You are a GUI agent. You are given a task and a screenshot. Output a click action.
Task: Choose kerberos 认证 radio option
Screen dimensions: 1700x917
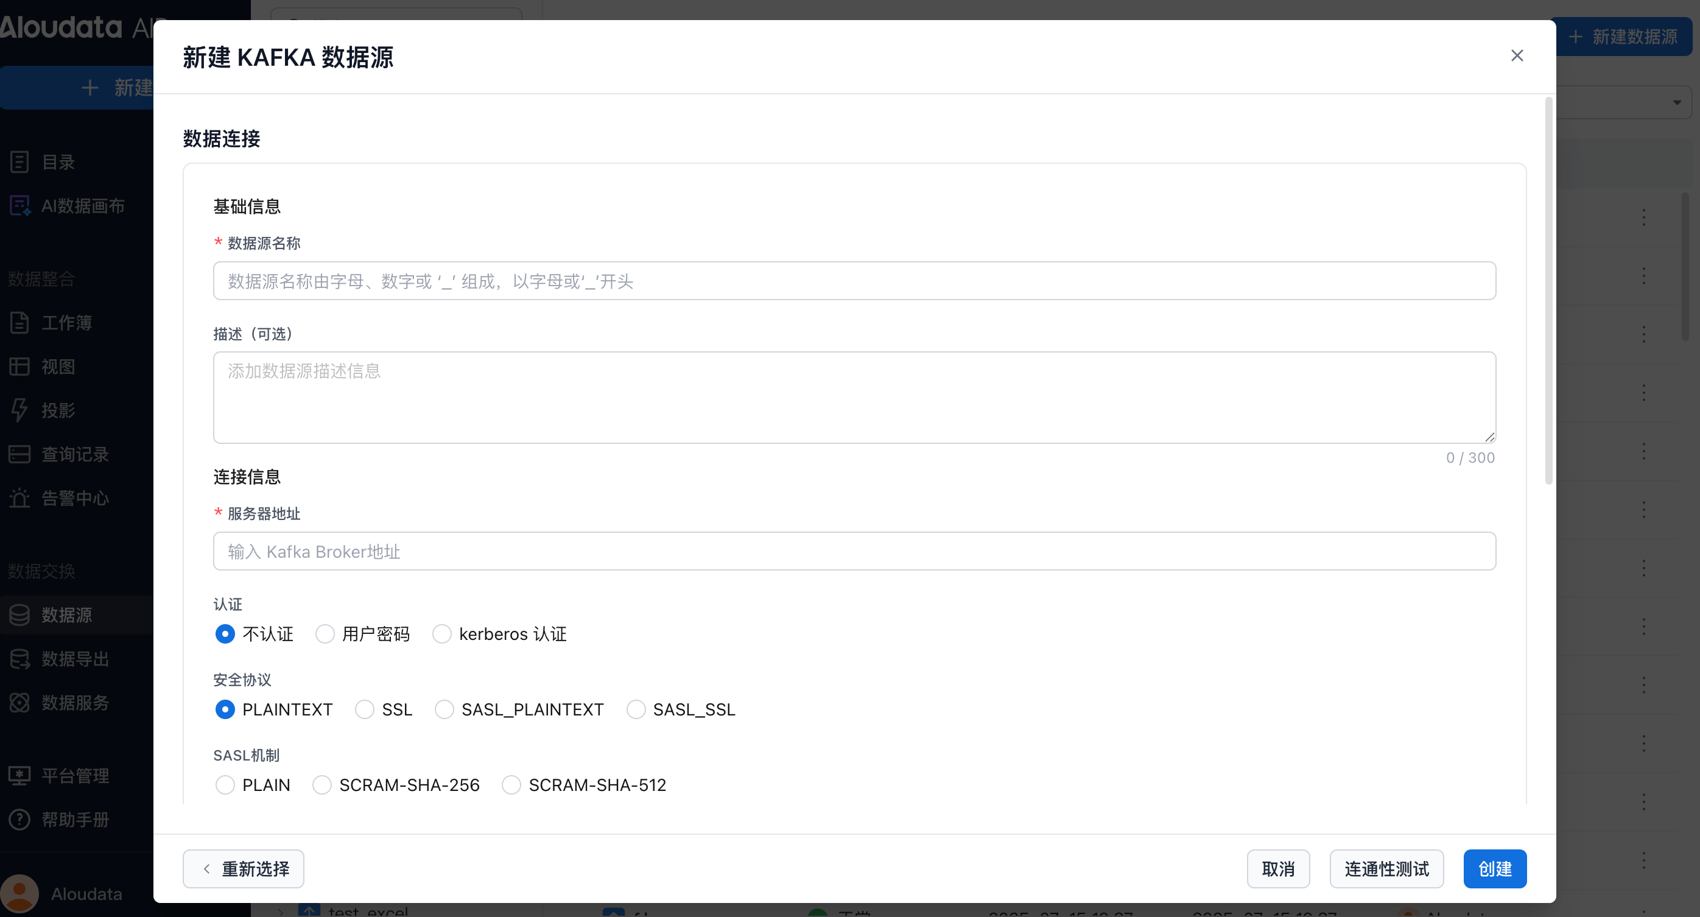[x=441, y=634]
